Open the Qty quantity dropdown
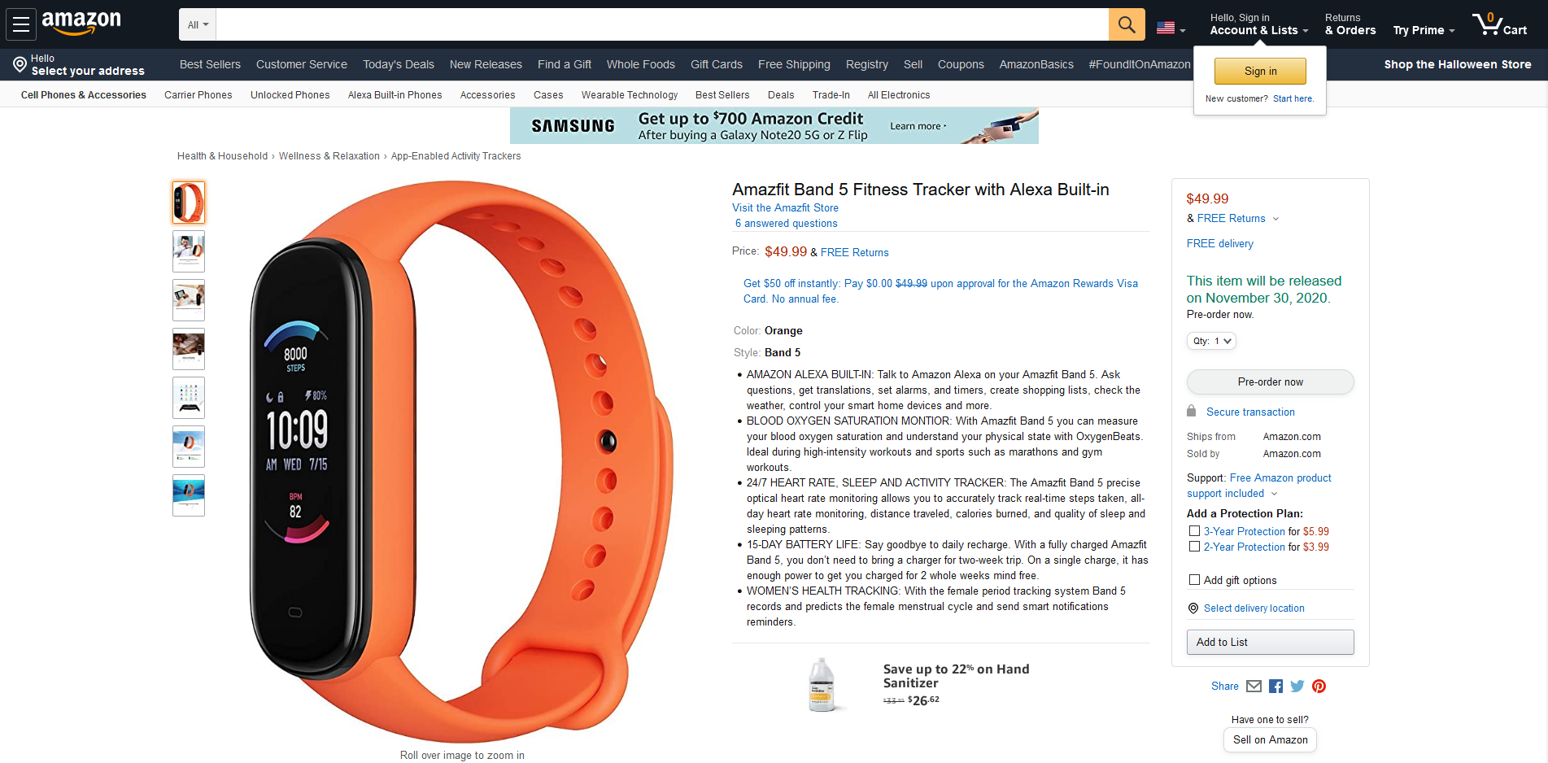Screen dimensions: 1548x763 (1211, 341)
